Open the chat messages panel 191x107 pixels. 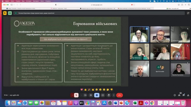pyautogui.click(x=184, y=95)
